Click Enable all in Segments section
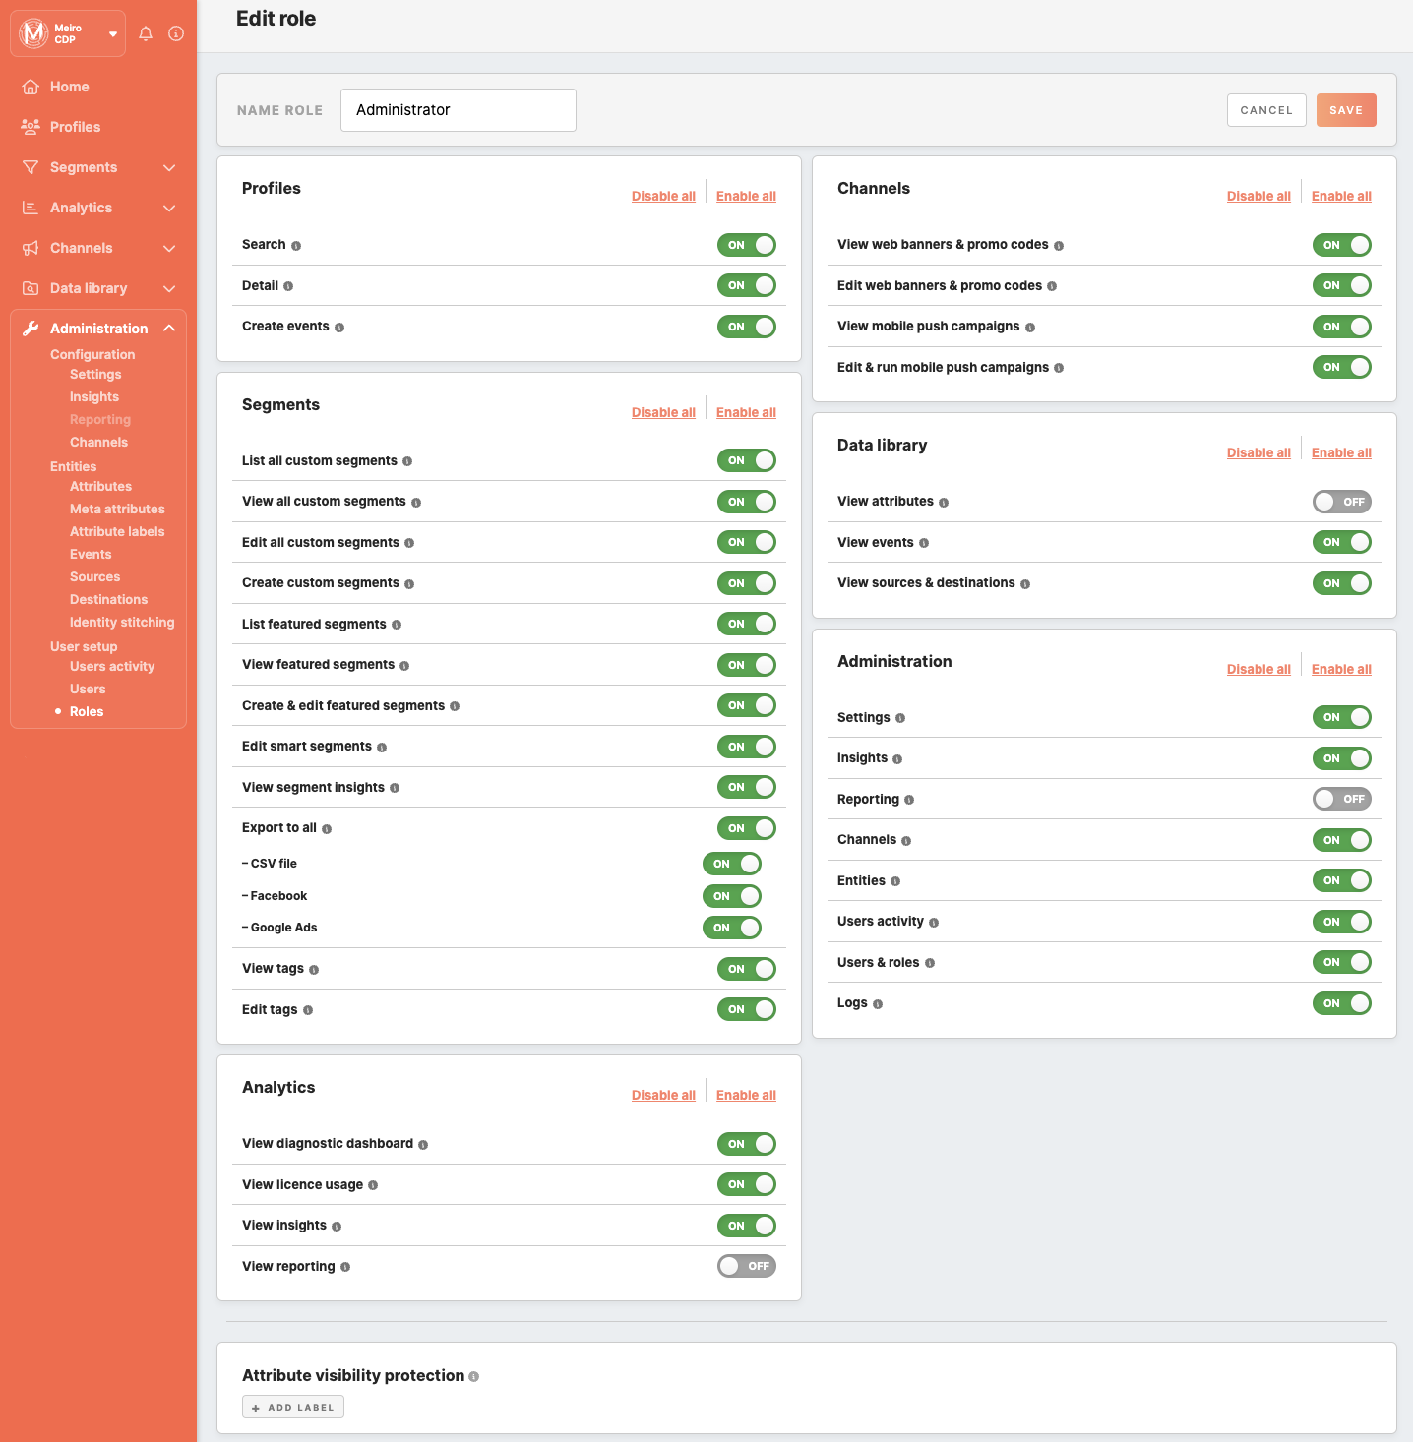 [746, 413]
